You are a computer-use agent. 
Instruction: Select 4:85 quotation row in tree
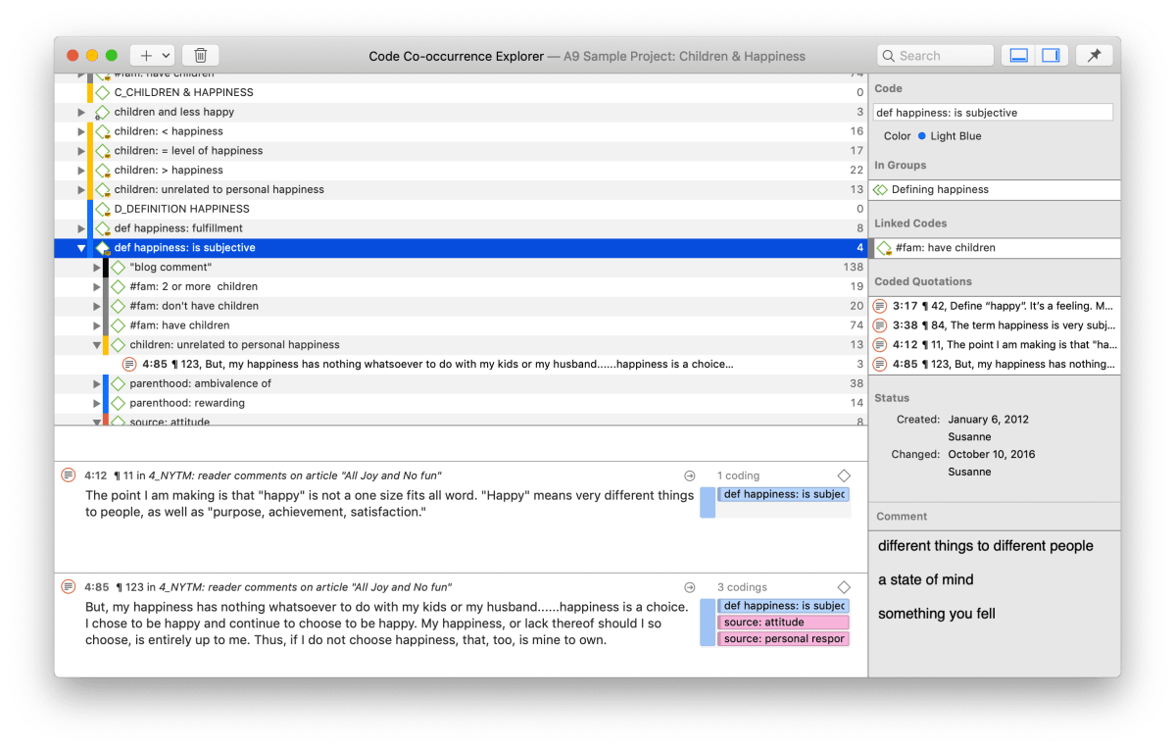(461, 364)
